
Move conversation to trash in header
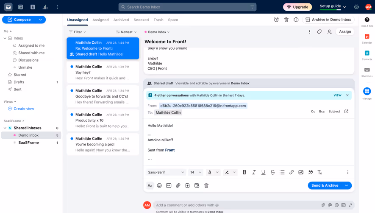286,20
